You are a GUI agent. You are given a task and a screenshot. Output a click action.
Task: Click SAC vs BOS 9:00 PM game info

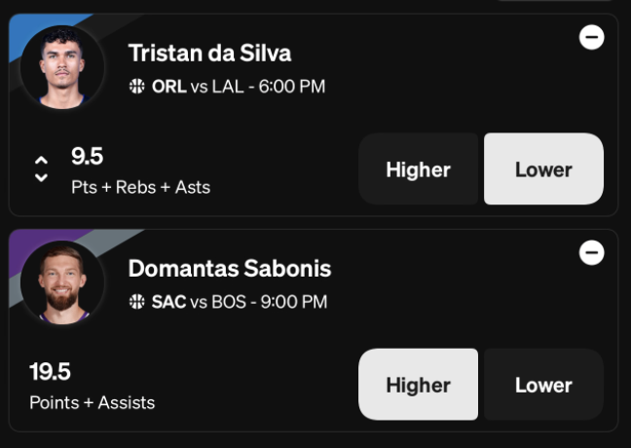point(240,302)
